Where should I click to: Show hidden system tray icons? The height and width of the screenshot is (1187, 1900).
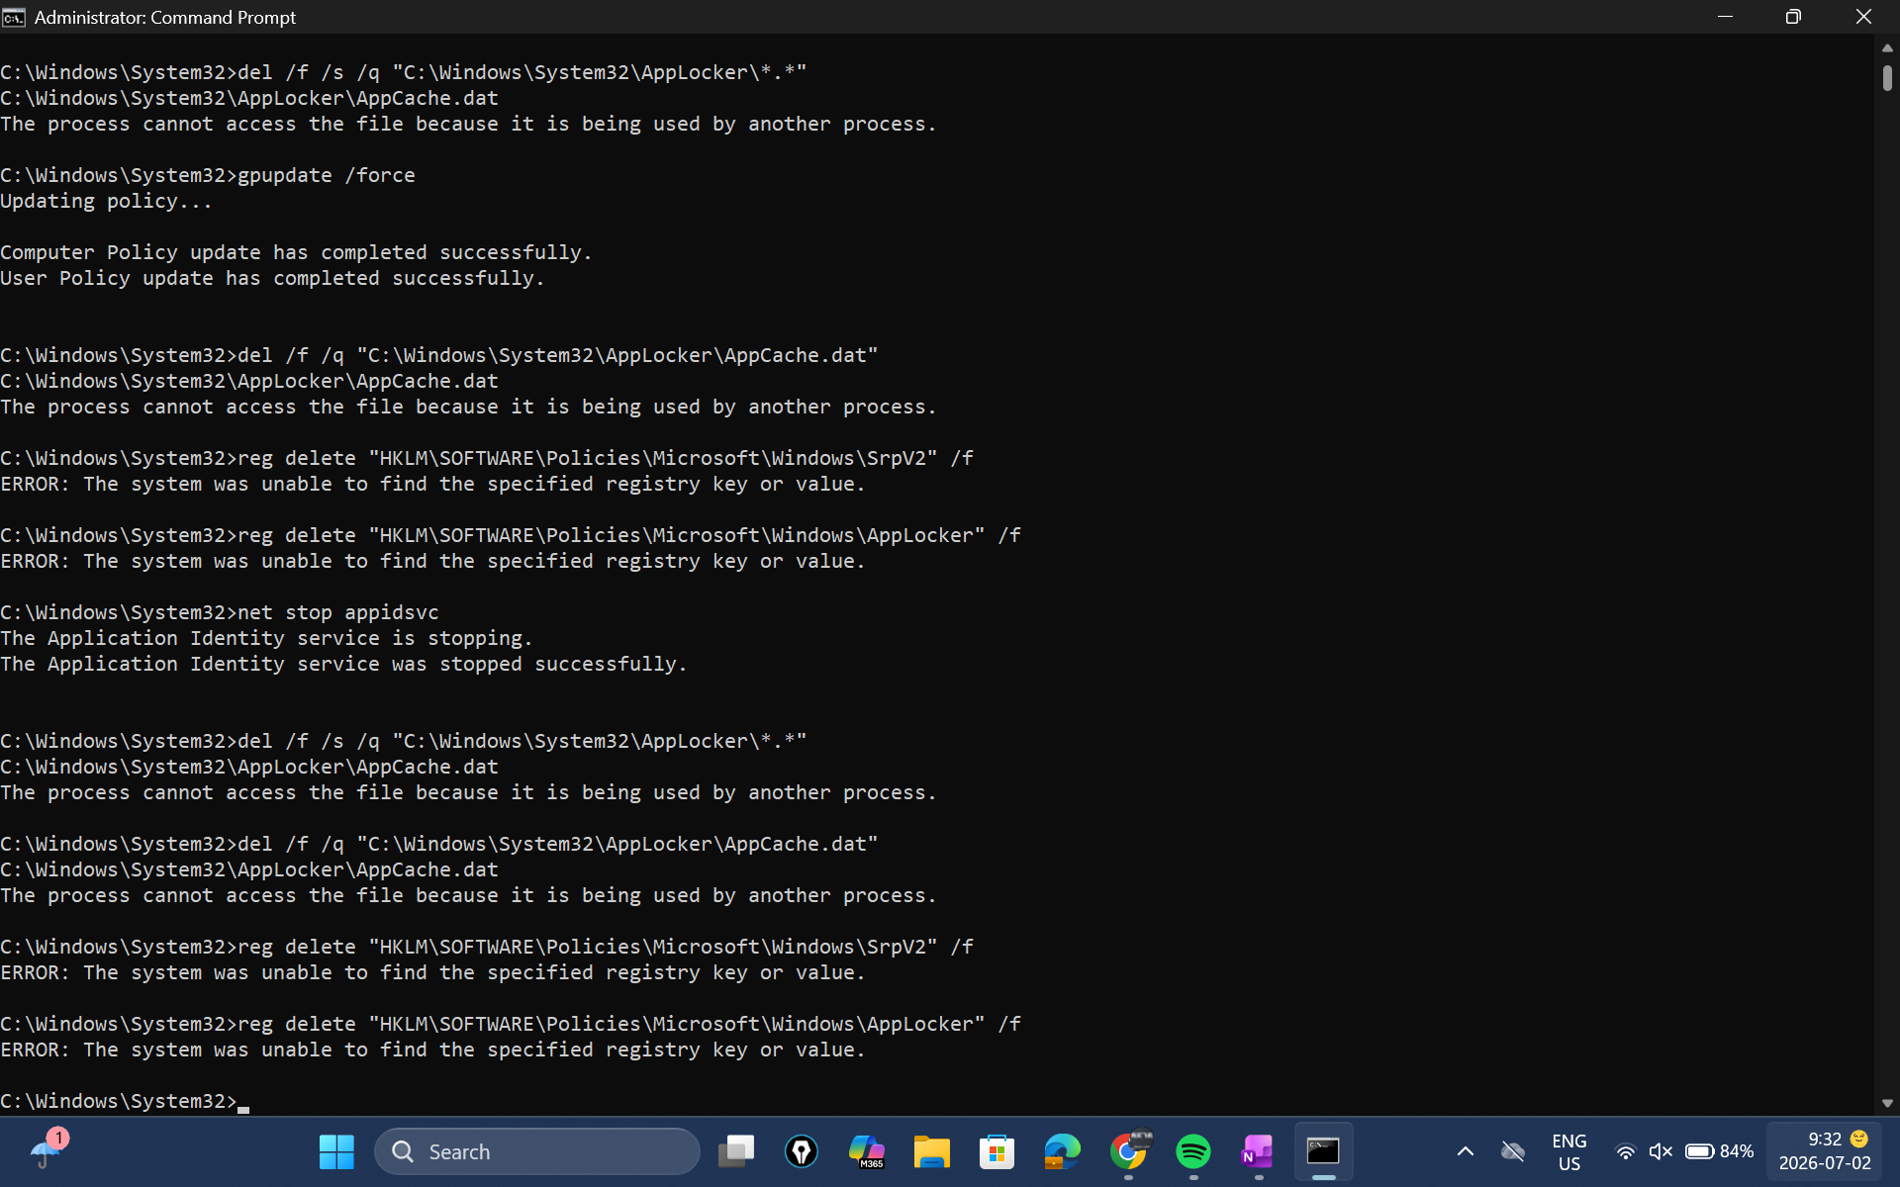(x=1466, y=1151)
